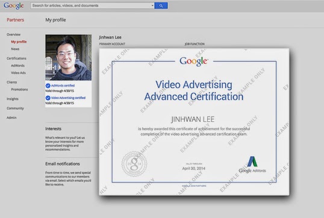This screenshot has height=218, width=324.
Task: Open the Video Advertising certified link
Action: pyautogui.click(x=68, y=98)
